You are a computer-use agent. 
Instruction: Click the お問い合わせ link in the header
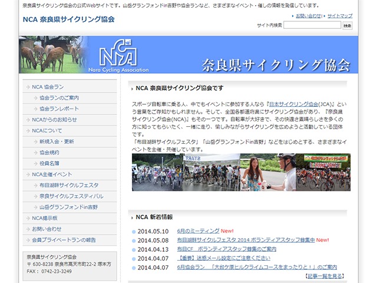click(308, 16)
